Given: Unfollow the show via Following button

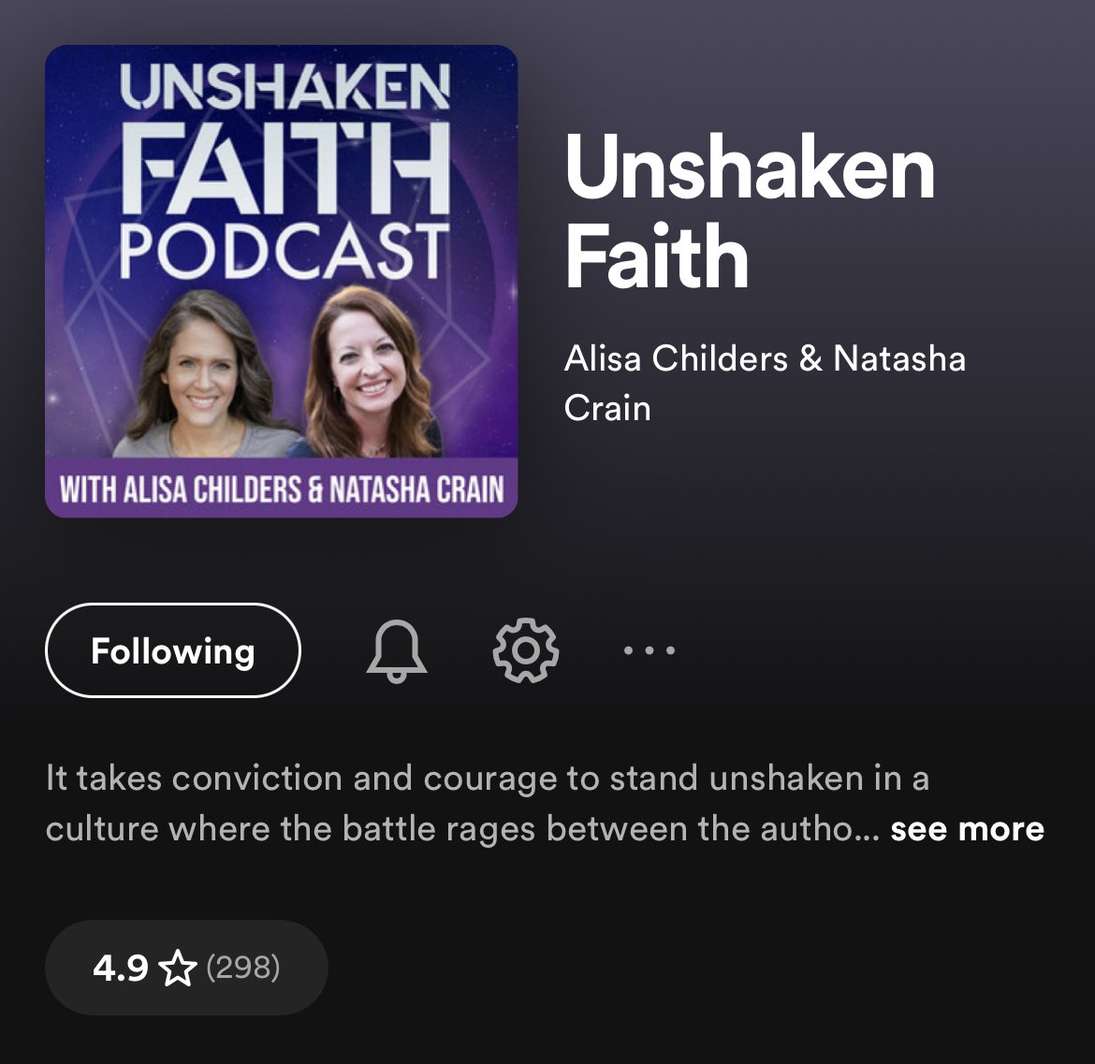Looking at the screenshot, I should 172,650.
